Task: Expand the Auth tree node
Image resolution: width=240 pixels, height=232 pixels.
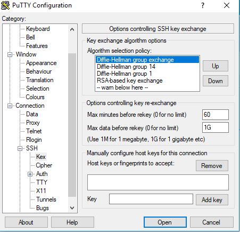Action: click(x=30, y=174)
